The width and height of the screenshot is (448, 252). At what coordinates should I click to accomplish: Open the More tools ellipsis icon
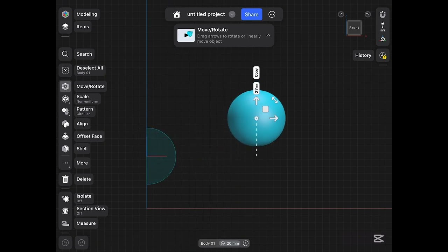click(x=65, y=163)
